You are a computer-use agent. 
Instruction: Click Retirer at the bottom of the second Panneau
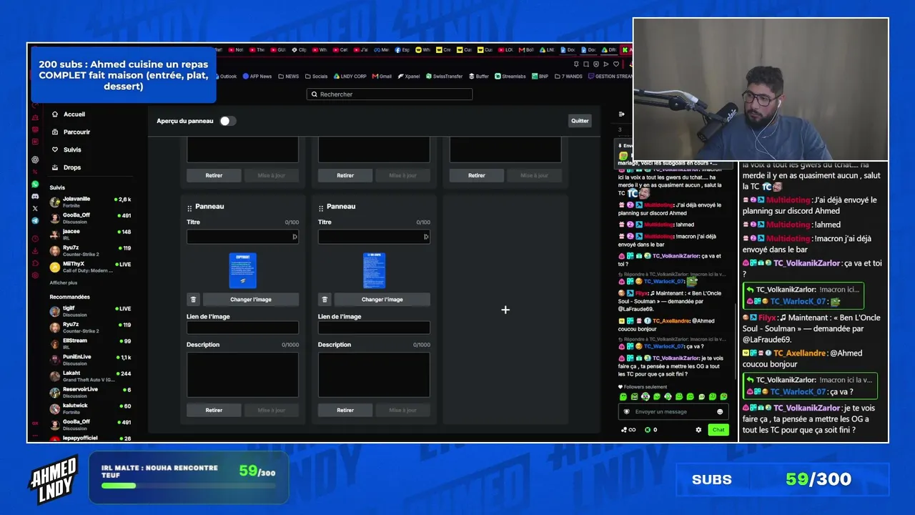pyautogui.click(x=345, y=411)
